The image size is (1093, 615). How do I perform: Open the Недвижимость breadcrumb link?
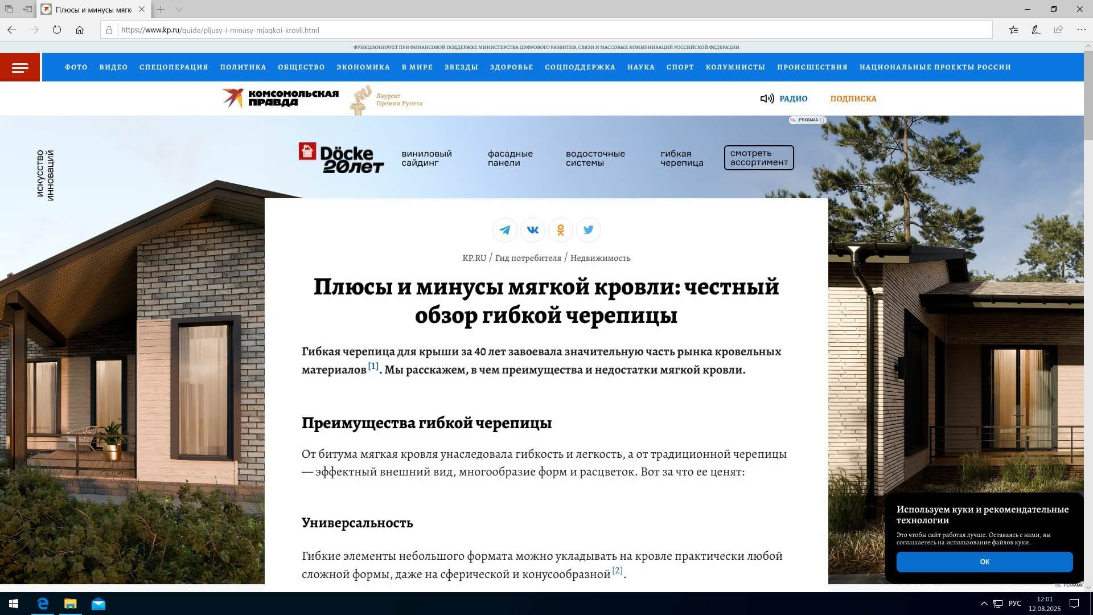tap(600, 258)
